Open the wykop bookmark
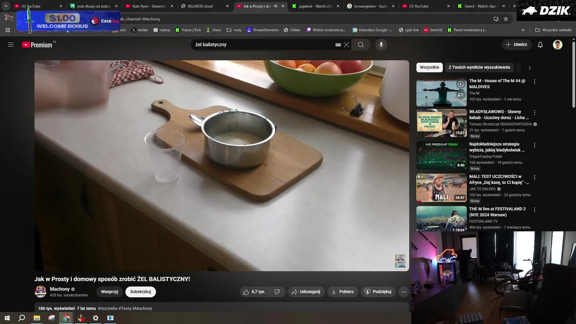This screenshot has width=576, height=324. point(162,30)
